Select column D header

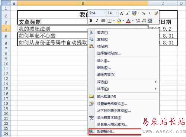coord(182,3)
